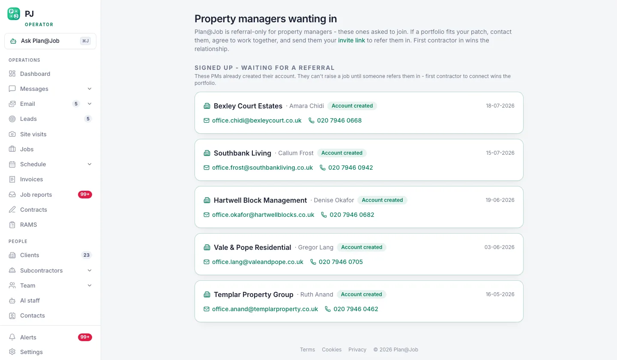
Task: Click the Account created badge for Callum Frost
Action: click(342, 153)
